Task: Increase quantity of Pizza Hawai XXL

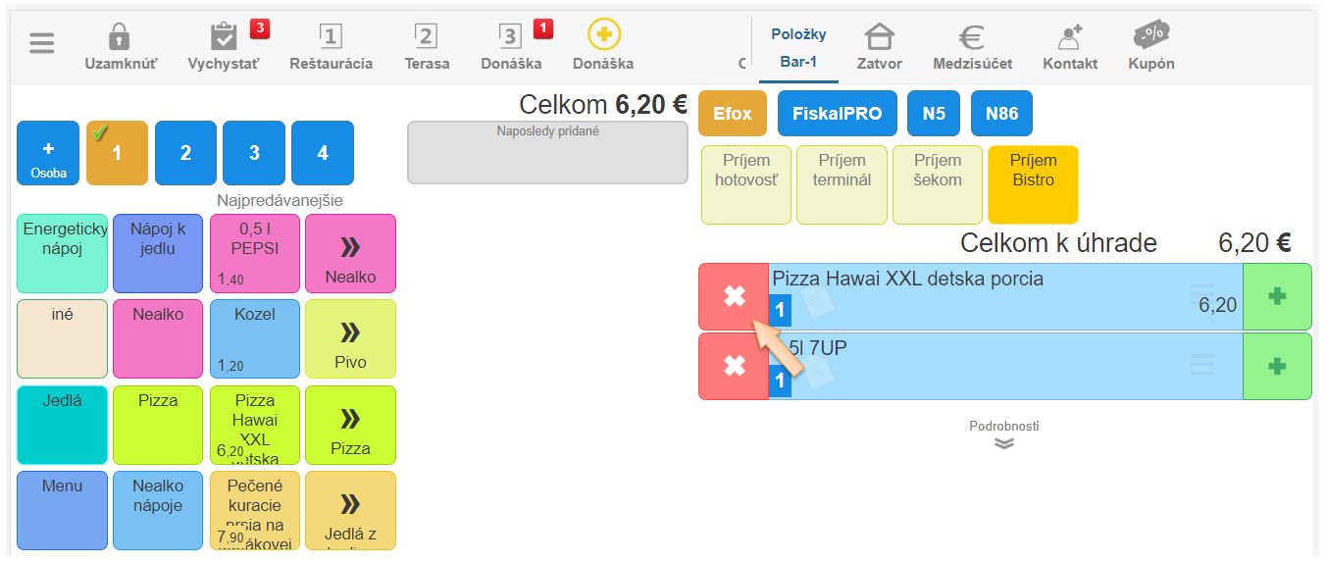Action: click(1276, 296)
